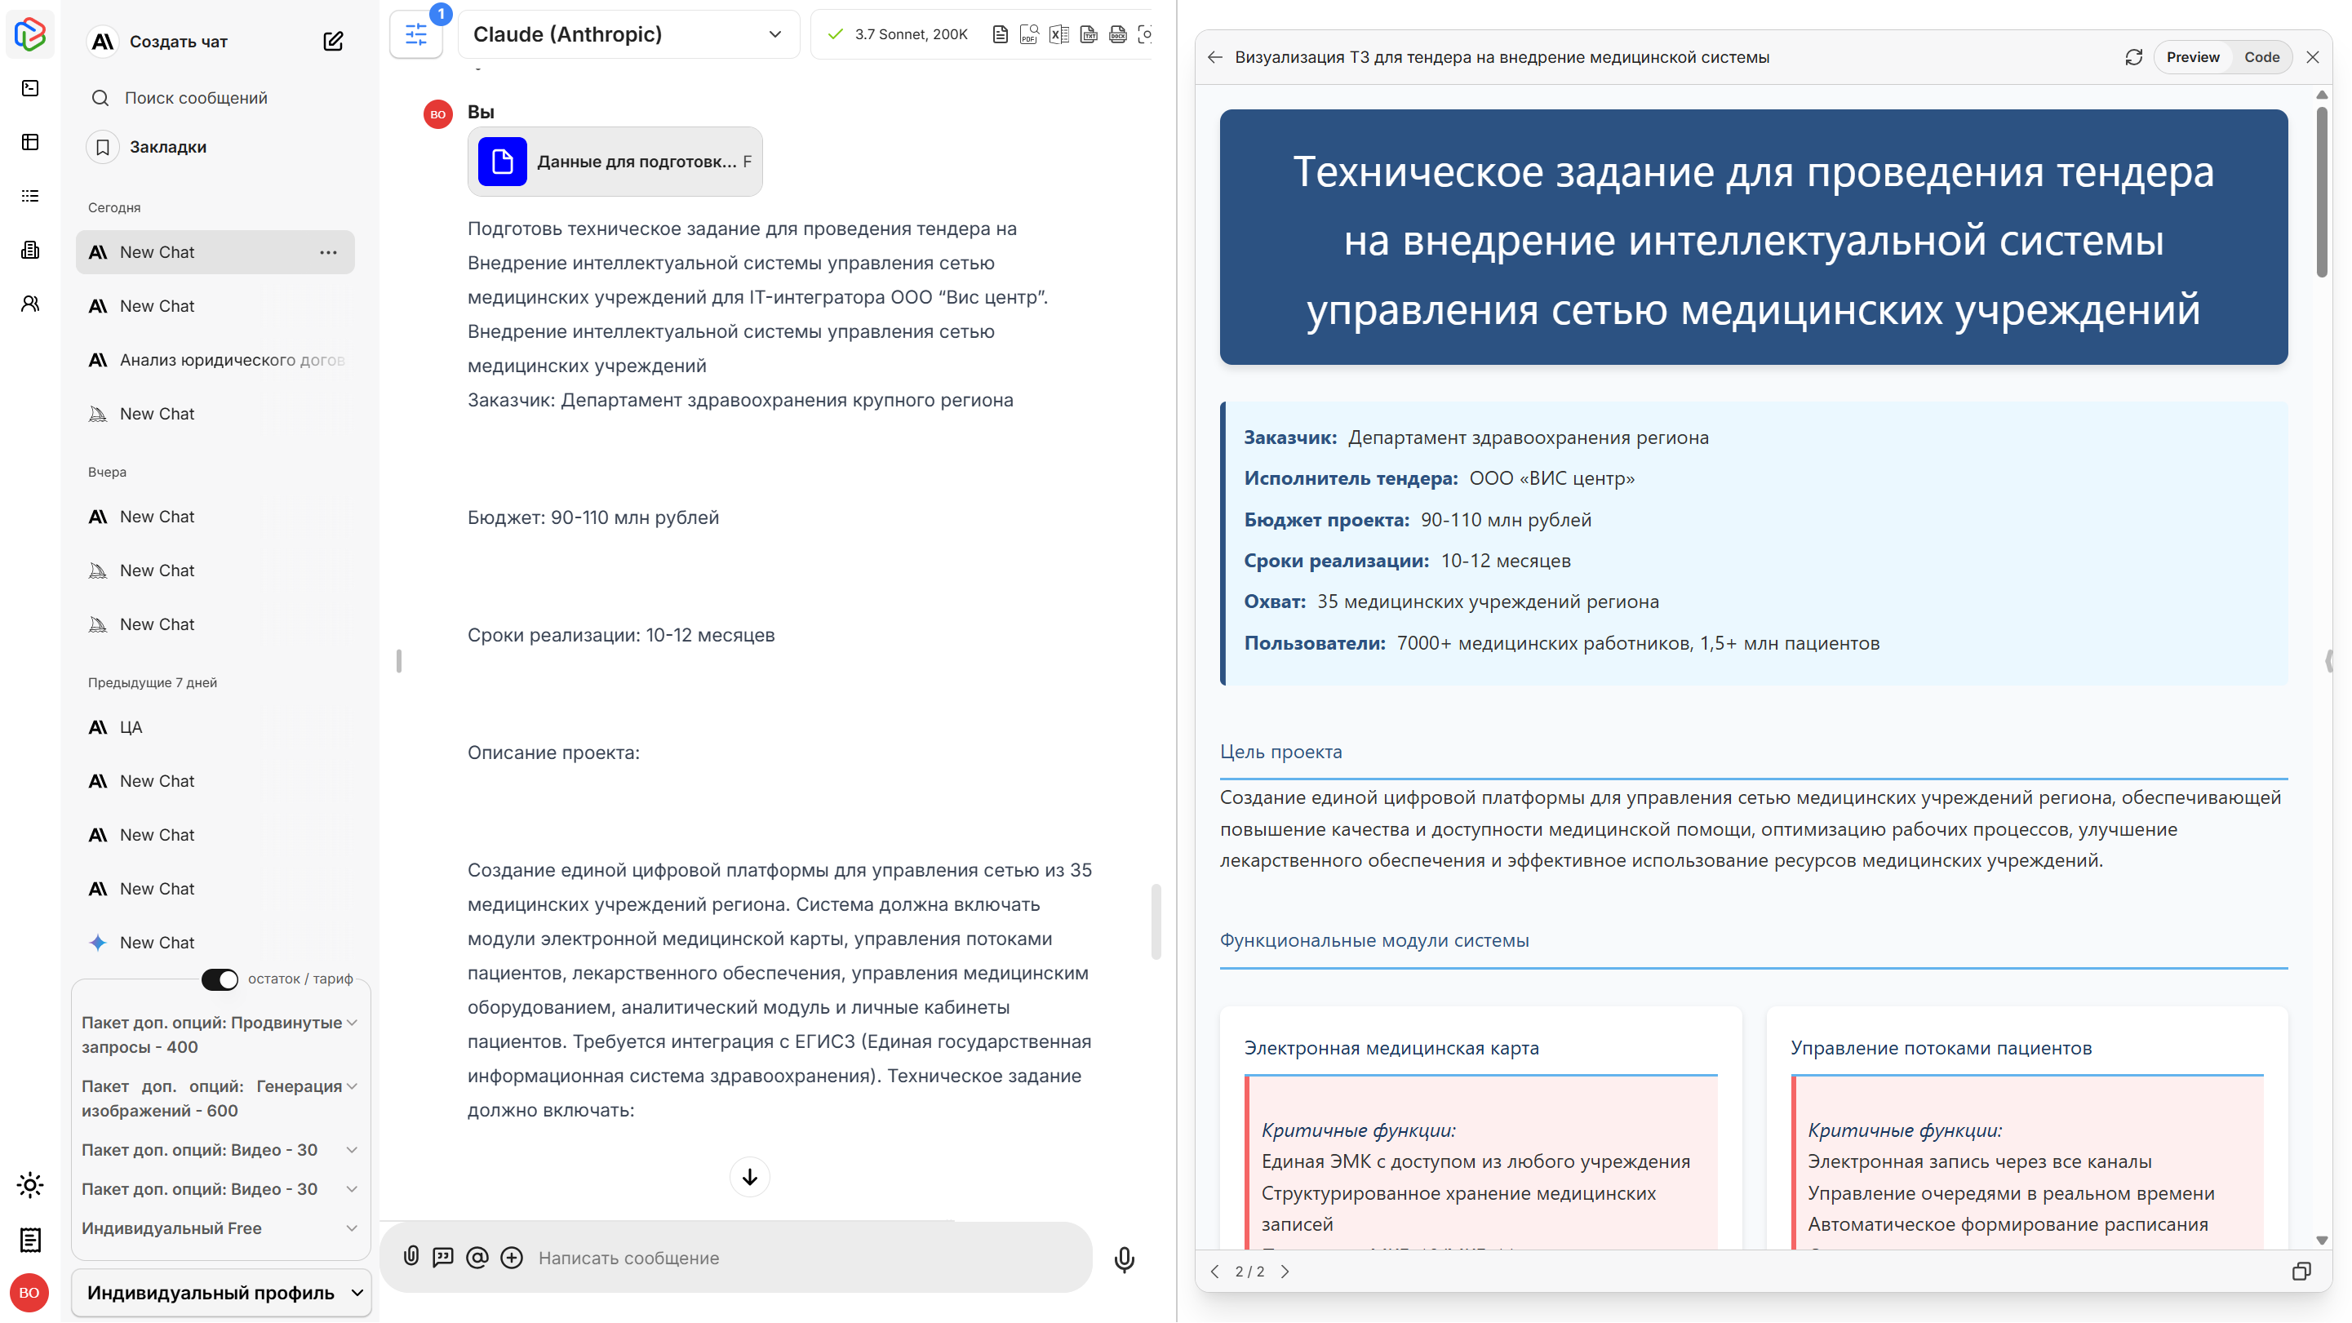Open the Claude (Anthropic) model dropdown
Viewport: 2352px width, 1323px height.
pos(628,35)
